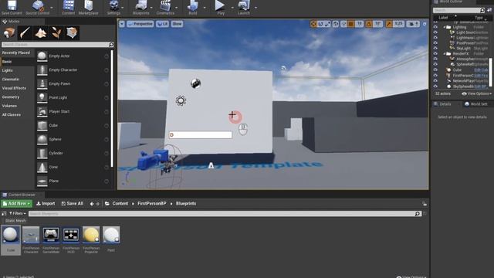Click the Launch toolbar icon
494x278 pixels.
click(x=244, y=7)
